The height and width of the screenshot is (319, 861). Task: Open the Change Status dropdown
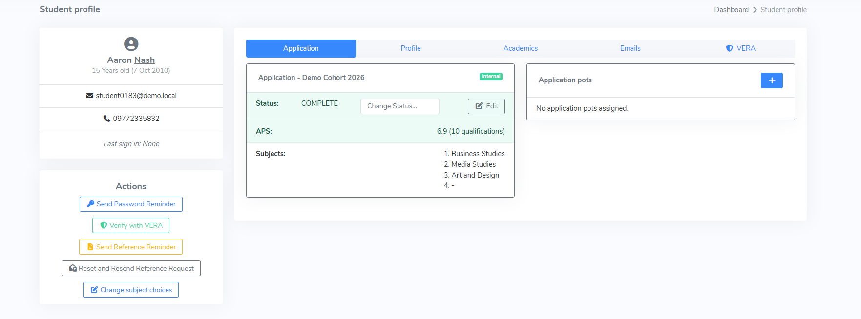click(399, 106)
